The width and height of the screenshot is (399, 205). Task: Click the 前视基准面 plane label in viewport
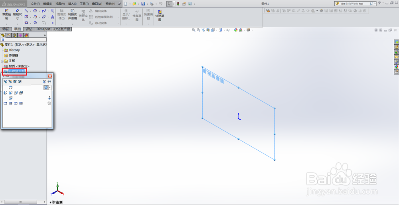213,76
